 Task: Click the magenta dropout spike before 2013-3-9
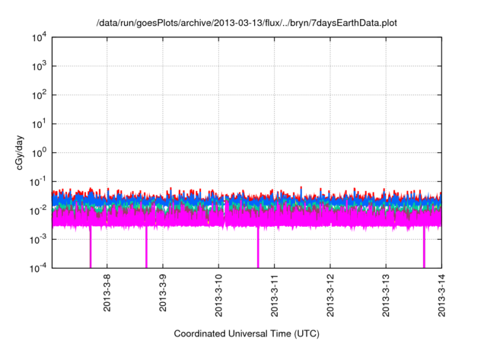pyautogui.click(x=146, y=247)
